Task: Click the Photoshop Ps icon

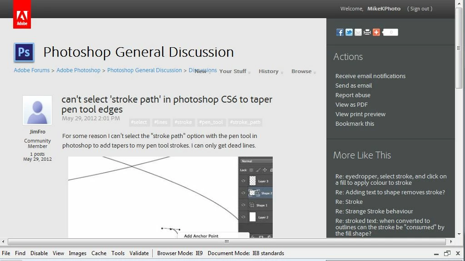Action: [x=24, y=53]
